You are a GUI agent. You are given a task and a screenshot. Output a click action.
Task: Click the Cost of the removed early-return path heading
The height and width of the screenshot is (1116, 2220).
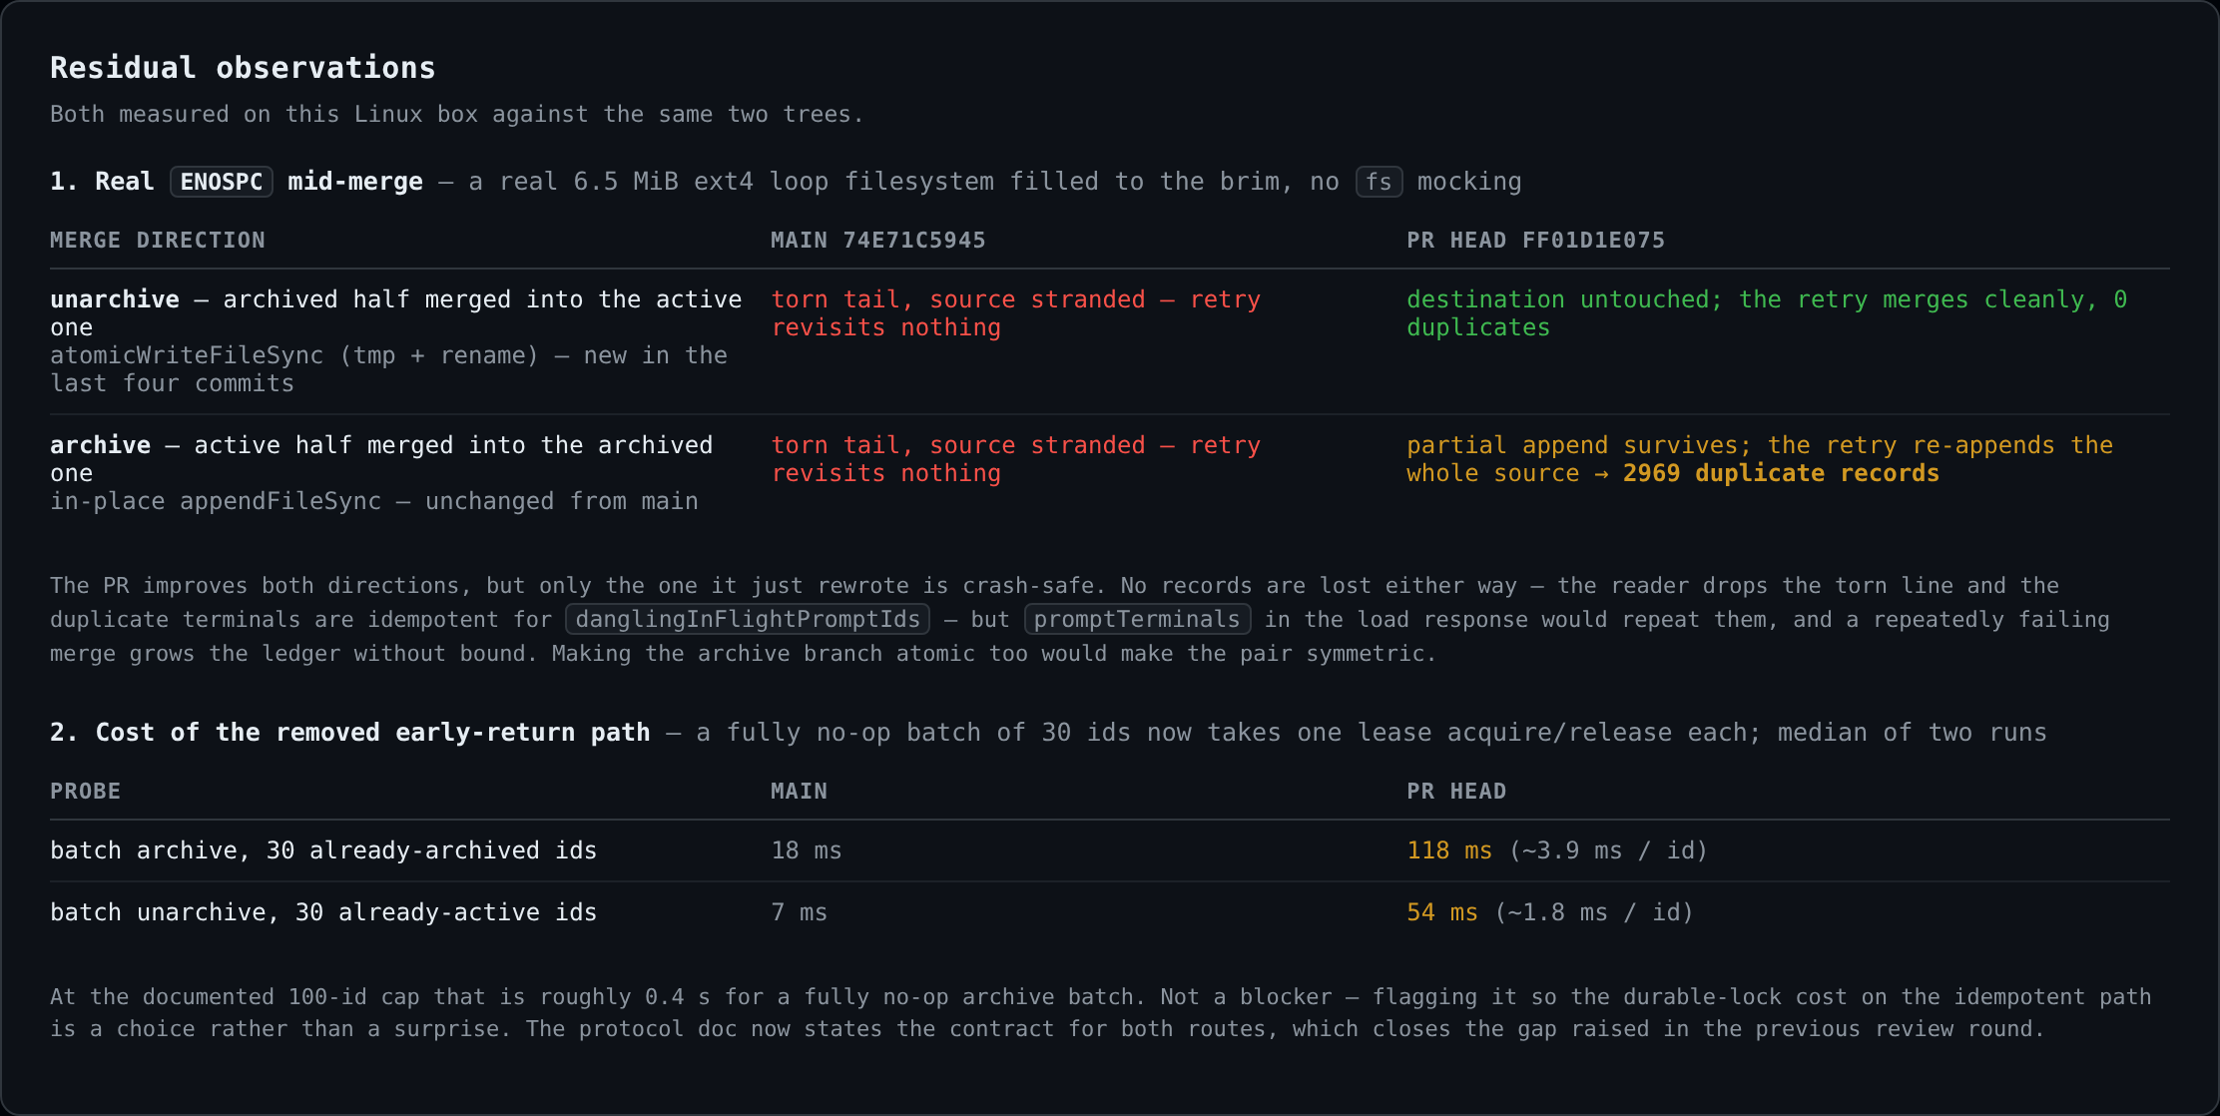click(x=350, y=733)
